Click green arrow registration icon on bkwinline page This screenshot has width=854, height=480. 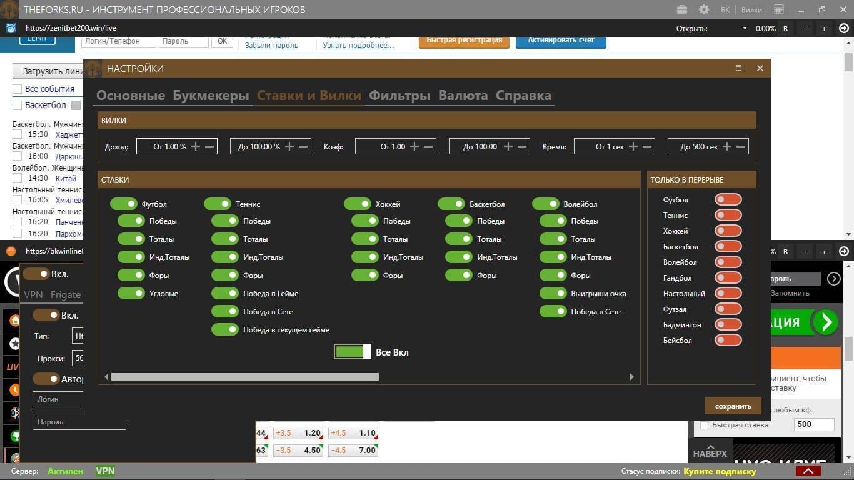[825, 322]
